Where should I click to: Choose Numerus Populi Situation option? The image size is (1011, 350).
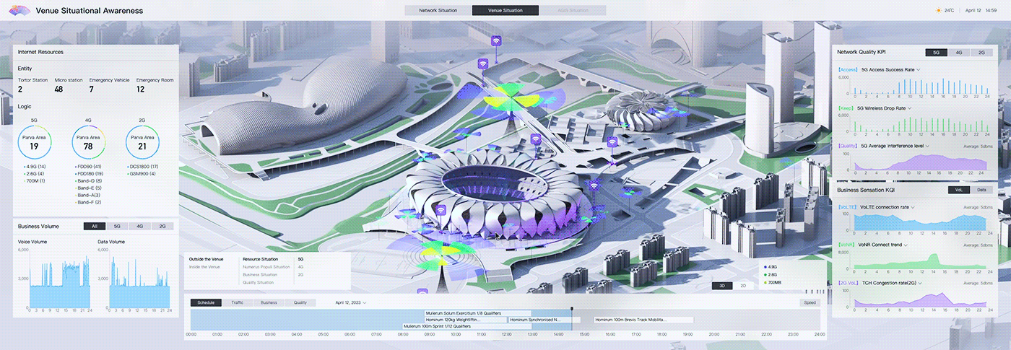(266, 266)
